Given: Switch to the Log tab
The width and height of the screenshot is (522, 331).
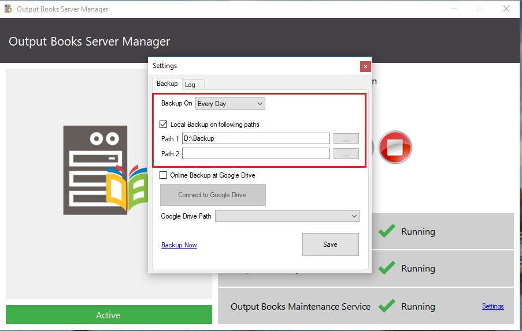Looking at the screenshot, I should pyautogui.click(x=193, y=85).
